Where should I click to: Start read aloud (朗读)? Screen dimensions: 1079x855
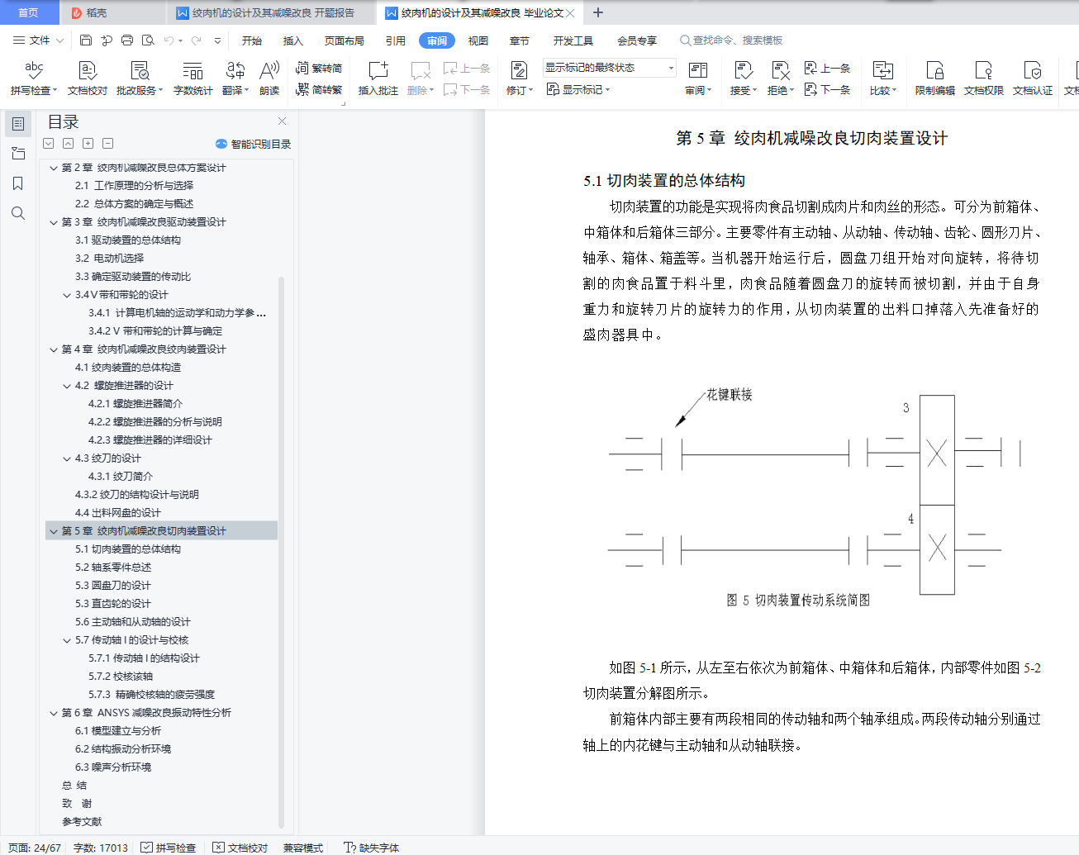click(269, 78)
